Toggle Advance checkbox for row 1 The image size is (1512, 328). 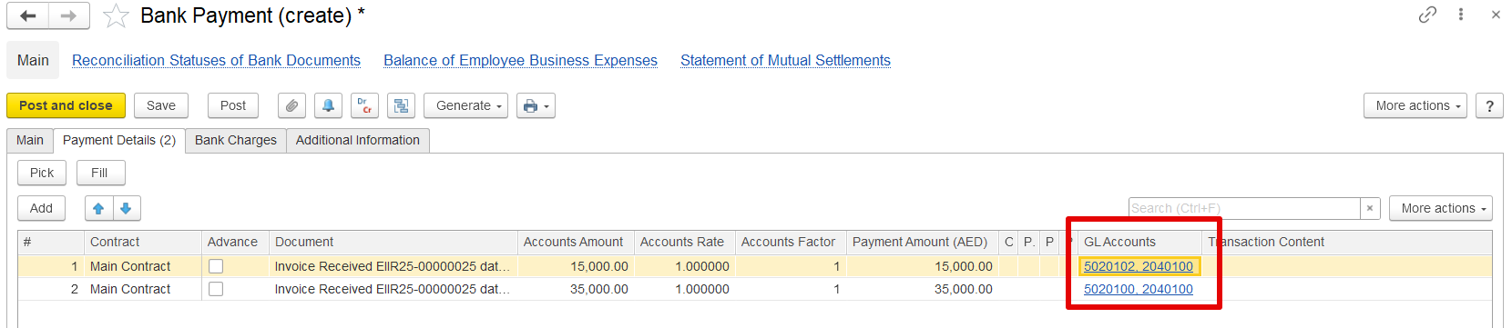pyautogui.click(x=216, y=266)
